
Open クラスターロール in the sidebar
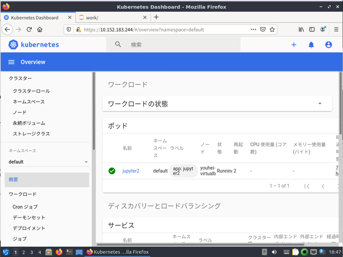(x=31, y=91)
